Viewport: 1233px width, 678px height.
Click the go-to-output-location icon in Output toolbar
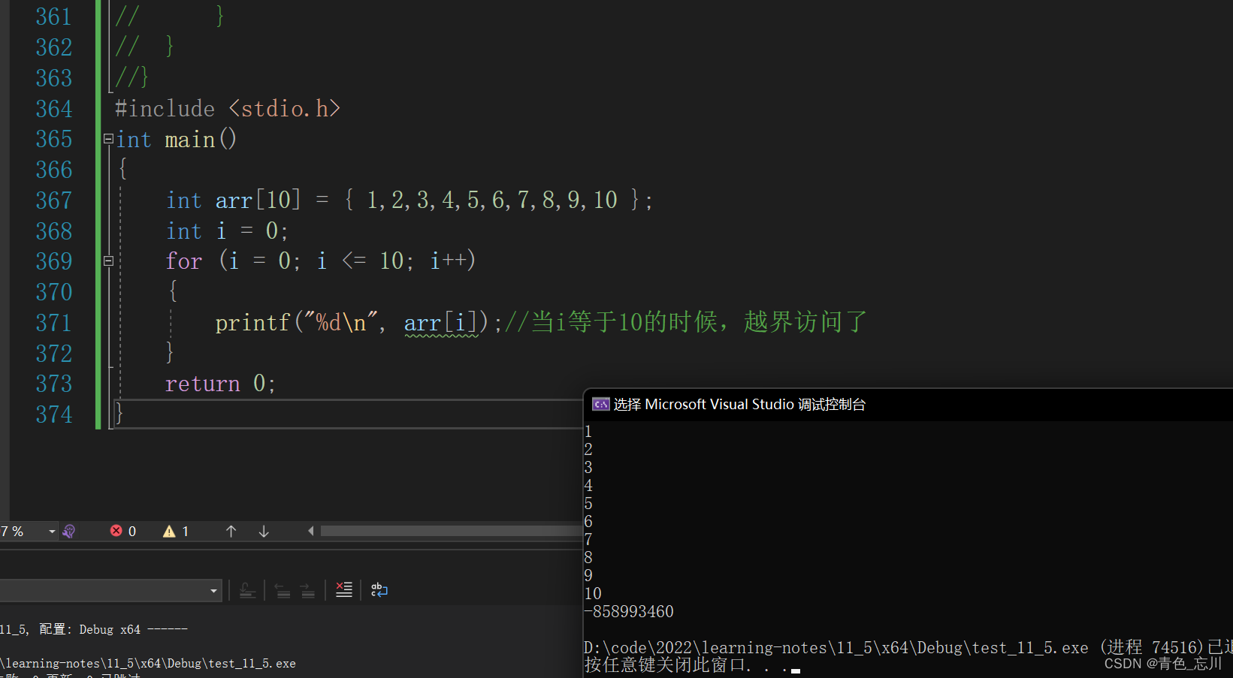pyautogui.click(x=248, y=590)
